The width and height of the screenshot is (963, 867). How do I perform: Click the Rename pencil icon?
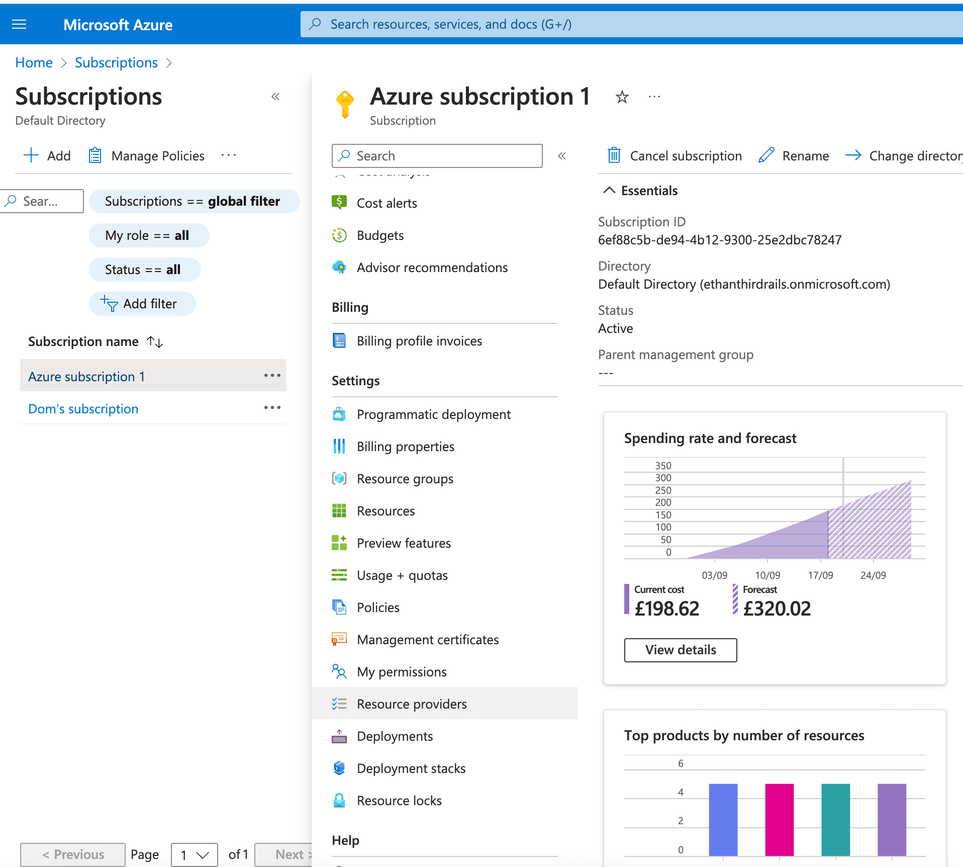766,155
